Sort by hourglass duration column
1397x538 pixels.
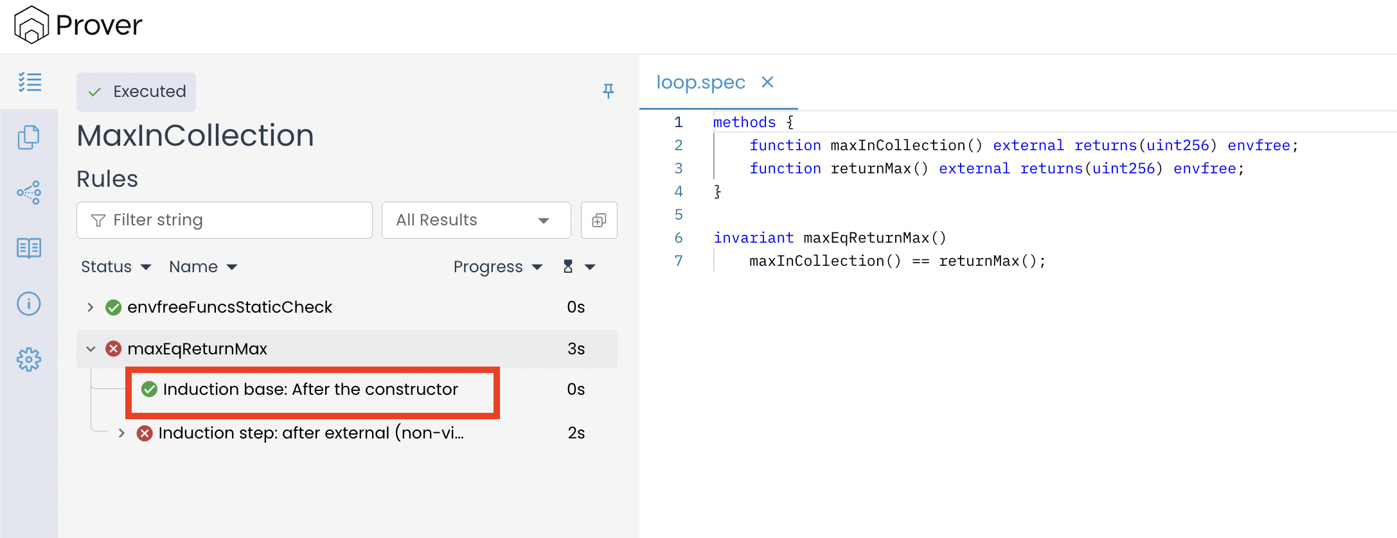(578, 266)
